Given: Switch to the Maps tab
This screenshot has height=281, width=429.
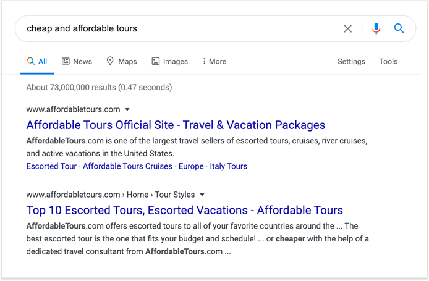Looking at the screenshot, I should [122, 61].
